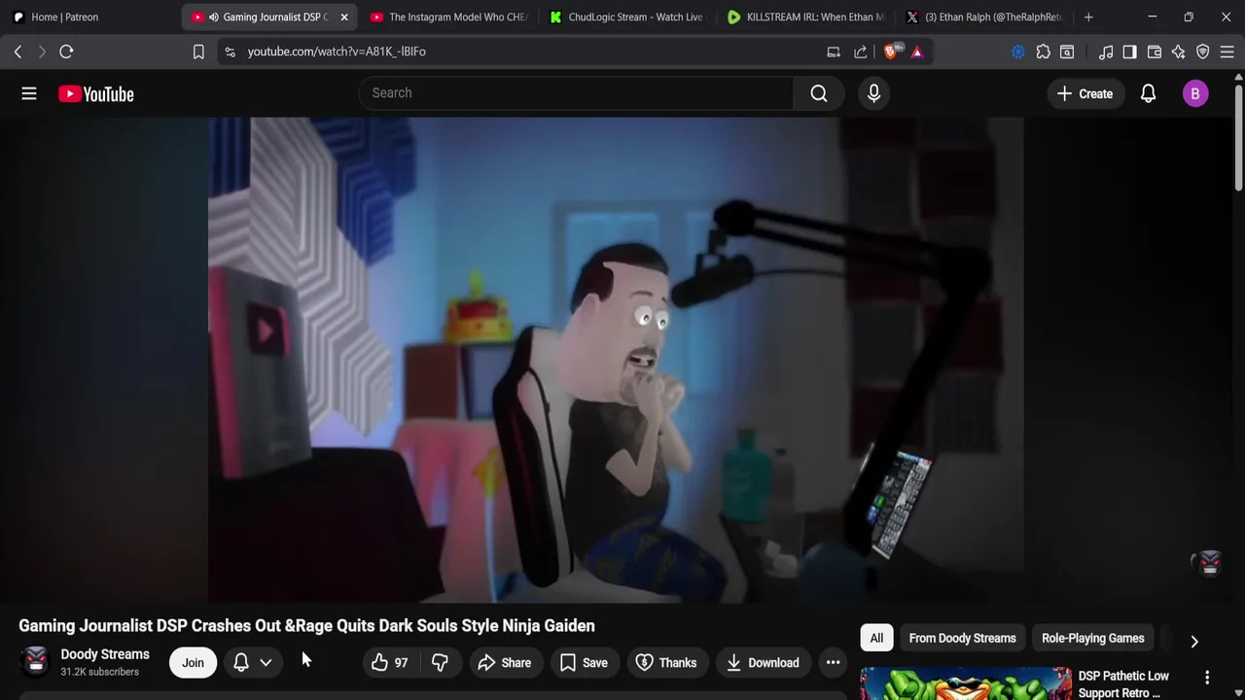1245x700 pixels.
Task: Open the blue circular extension icon
Action: (1018, 52)
